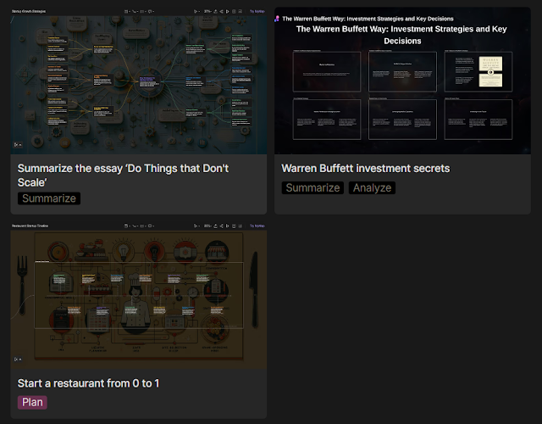Viewport: 542px width, 424px height.
Task: Click export icon in restaurant timeline toolbar
Action: click(215, 226)
